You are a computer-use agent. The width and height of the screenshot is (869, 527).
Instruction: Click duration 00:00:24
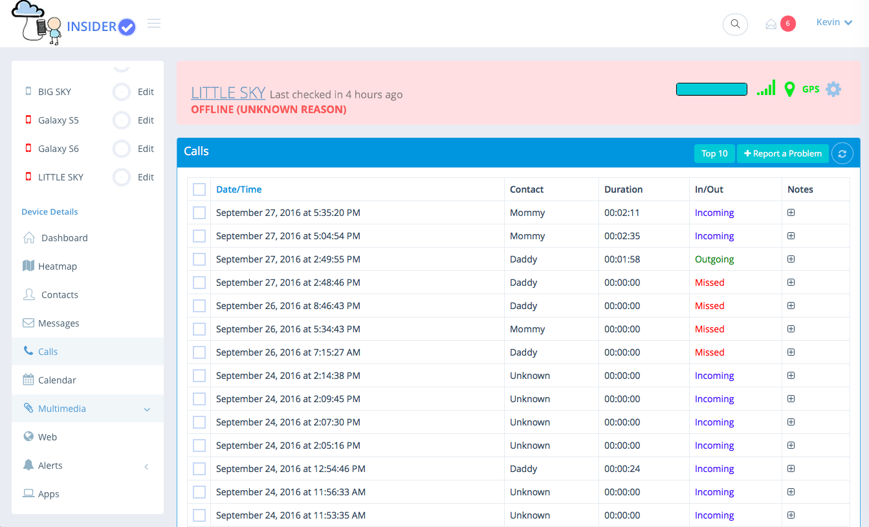pos(622,469)
